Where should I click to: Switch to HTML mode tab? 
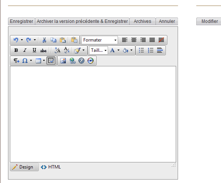pyautogui.click(x=51, y=167)
